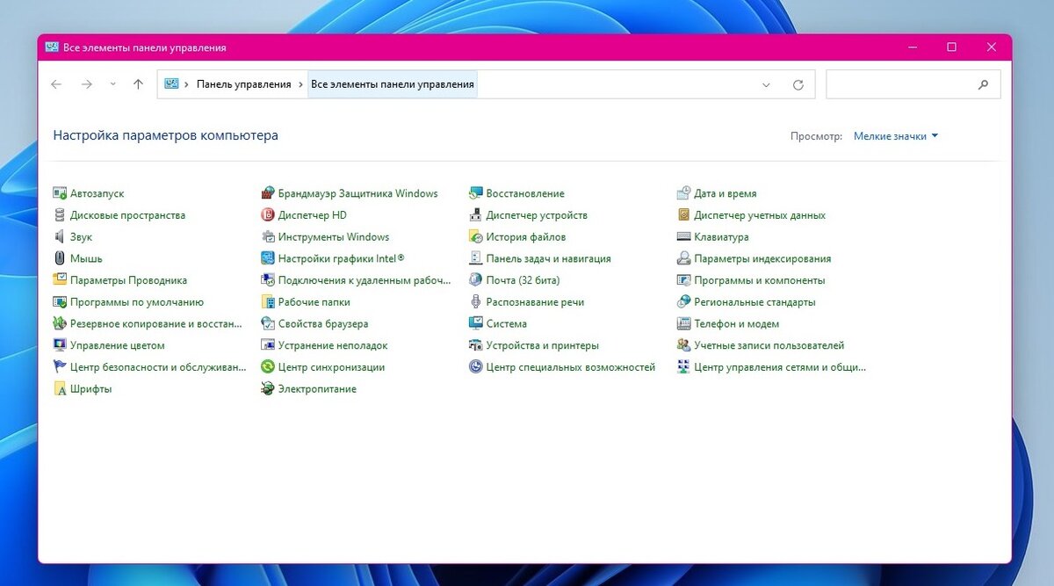Go up one level with up arrow
This screenshot has width=1054, height=586.
tap(138, 84)
